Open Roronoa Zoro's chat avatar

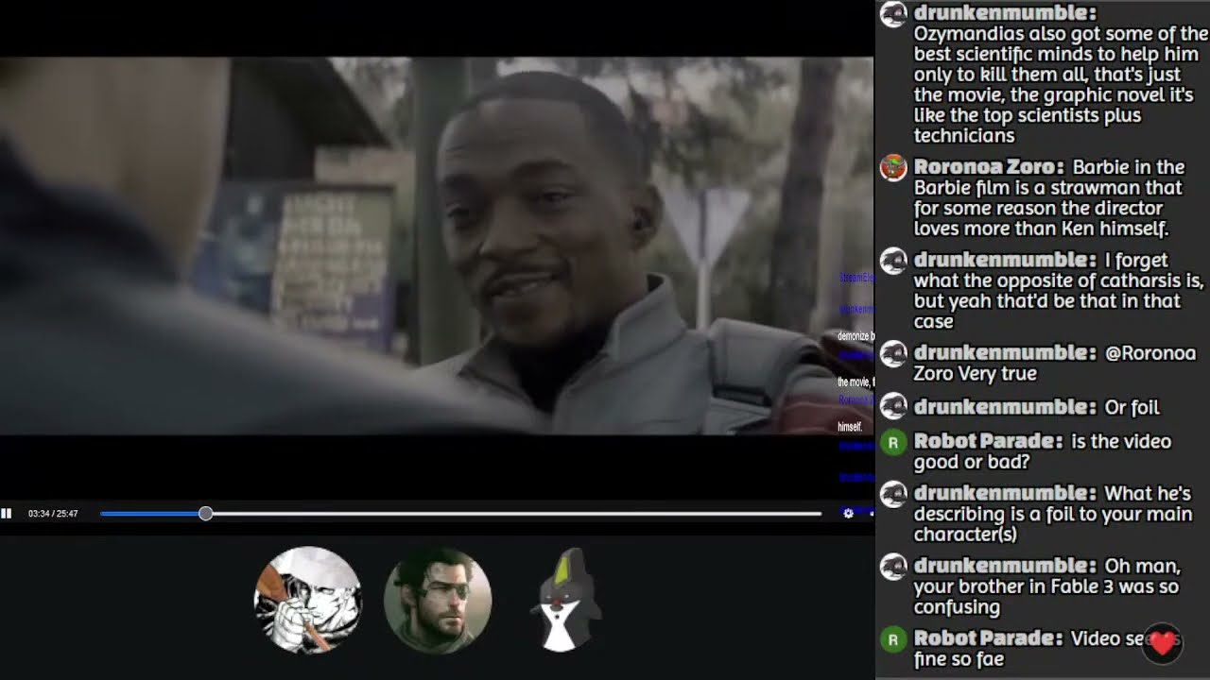point(893,167)
